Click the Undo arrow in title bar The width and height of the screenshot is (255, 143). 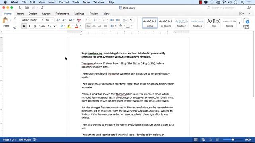click(x=33, y=8)
